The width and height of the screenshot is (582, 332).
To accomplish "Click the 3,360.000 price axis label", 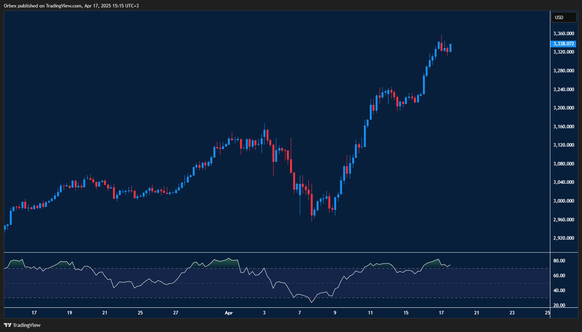I will [x=563, y=34].
